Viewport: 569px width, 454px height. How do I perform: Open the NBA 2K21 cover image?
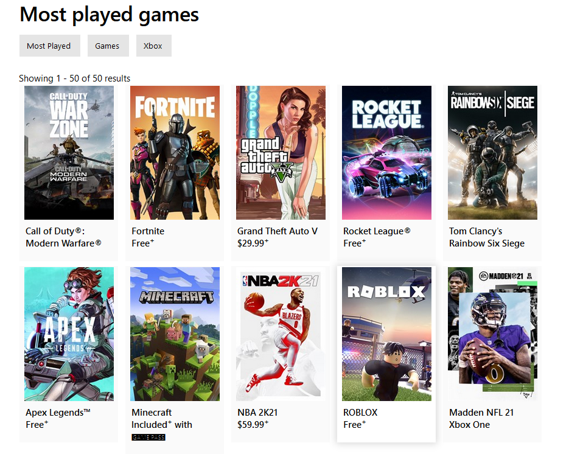281,334
